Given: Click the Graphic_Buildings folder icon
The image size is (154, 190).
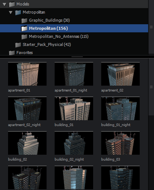Looking at the screenshot, I should (24, 21).
